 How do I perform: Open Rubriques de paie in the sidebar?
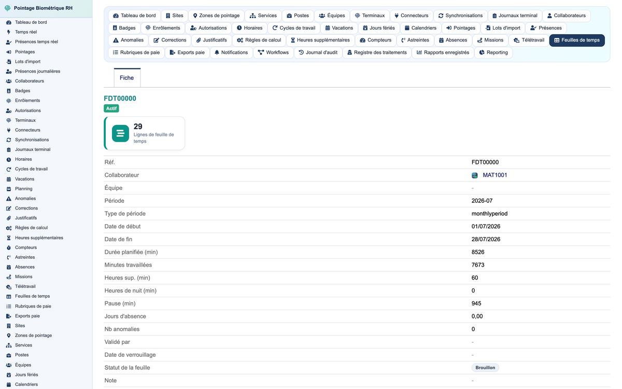click(33, 307)
